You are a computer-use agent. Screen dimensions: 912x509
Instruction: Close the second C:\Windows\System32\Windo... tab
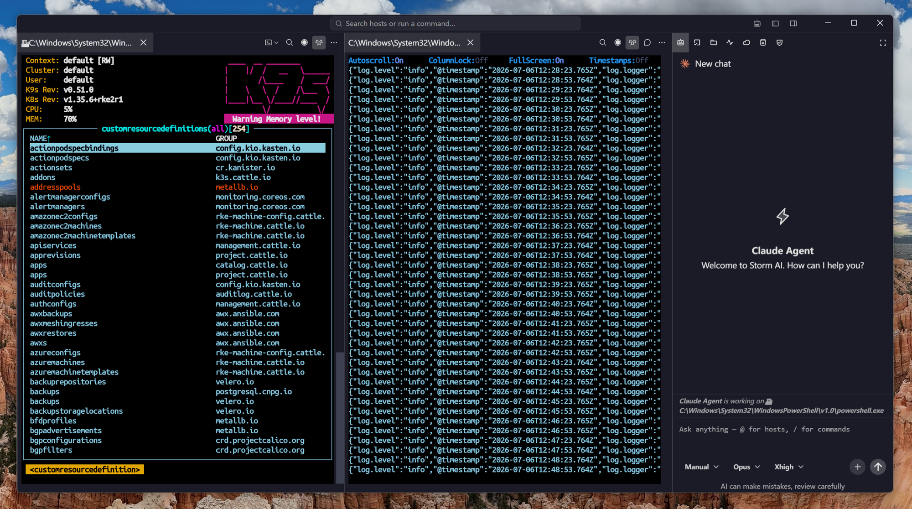click(470, 42)
